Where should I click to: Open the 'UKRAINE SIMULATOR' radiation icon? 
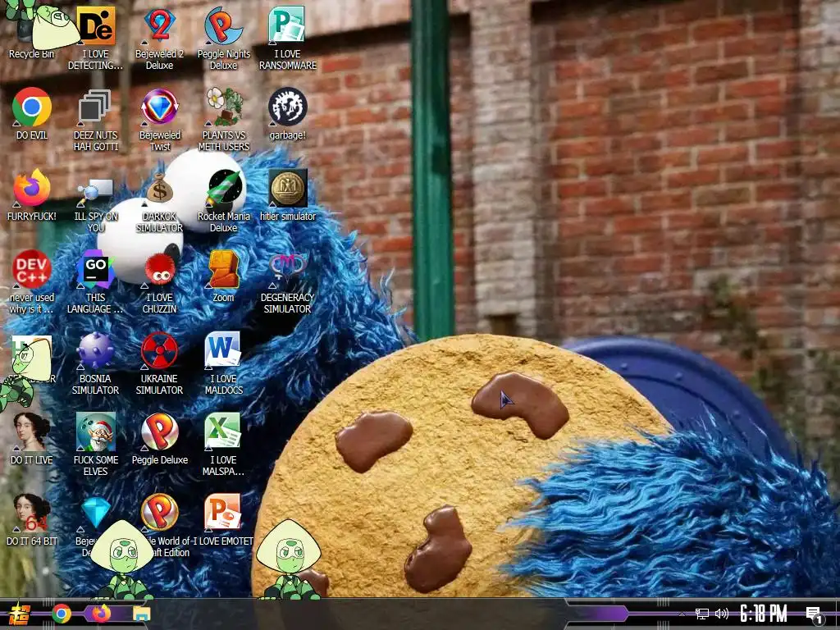[160, 363]
